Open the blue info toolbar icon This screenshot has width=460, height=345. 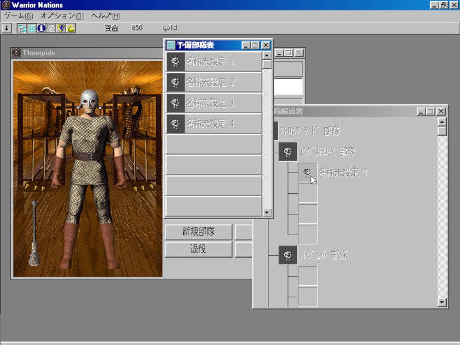pyautogui.click(x=41, y=28)
